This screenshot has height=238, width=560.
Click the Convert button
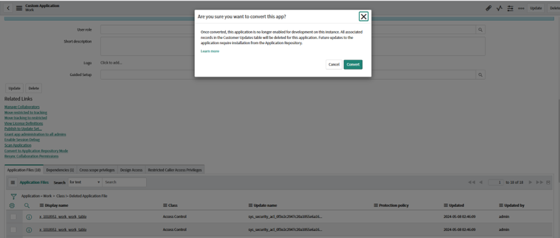353,64
